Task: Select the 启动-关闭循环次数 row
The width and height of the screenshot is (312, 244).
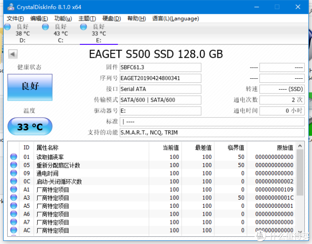Action: click(x=152, y=181)
